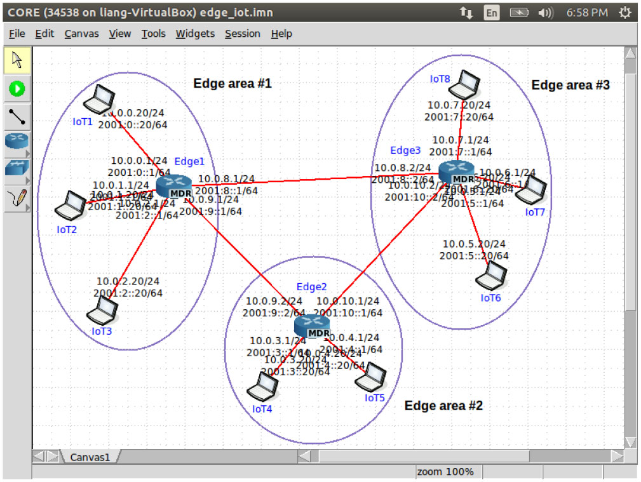The width and height of the screenshot is (641, 482).
Task: Select the arrow selection tool
Action: 17,60
